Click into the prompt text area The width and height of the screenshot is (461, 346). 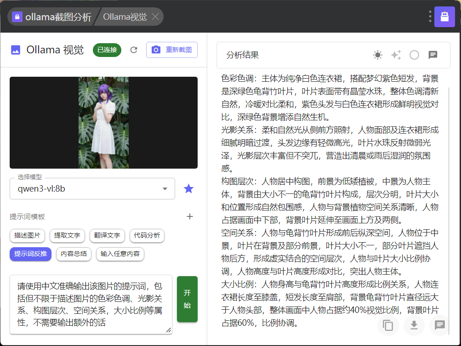coord(90,304)
